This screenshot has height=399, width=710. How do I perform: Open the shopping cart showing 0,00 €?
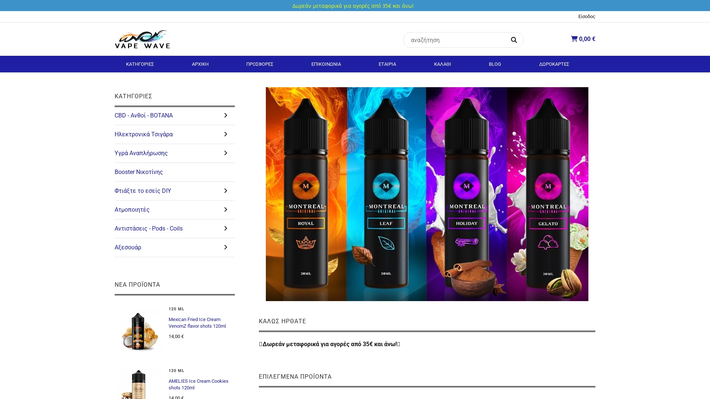pyautogui.click(x=583, y=38)
